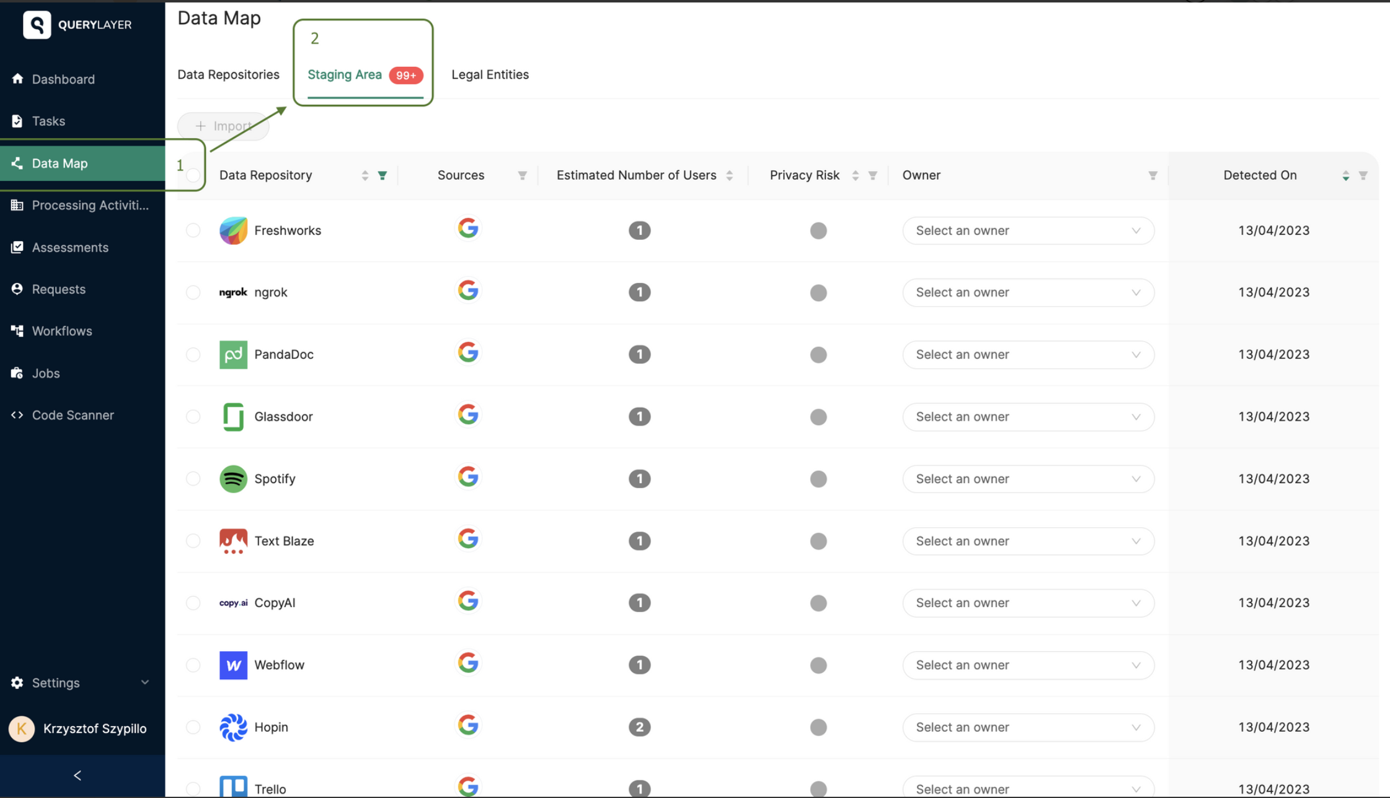Open the filter icon on the Sources column
The height and width of the screenshot is (798, 1390).
[x=523, y=175]
